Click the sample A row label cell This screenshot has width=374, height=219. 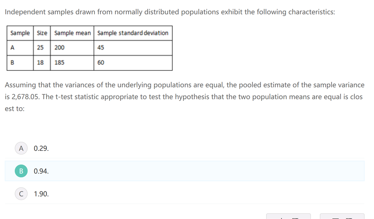pyautogui.click(x=20, y=48)
